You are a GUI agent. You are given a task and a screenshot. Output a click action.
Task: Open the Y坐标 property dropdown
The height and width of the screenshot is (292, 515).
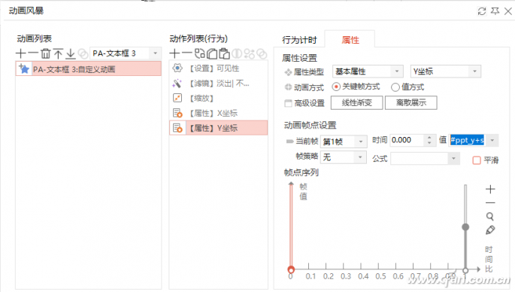474,71
